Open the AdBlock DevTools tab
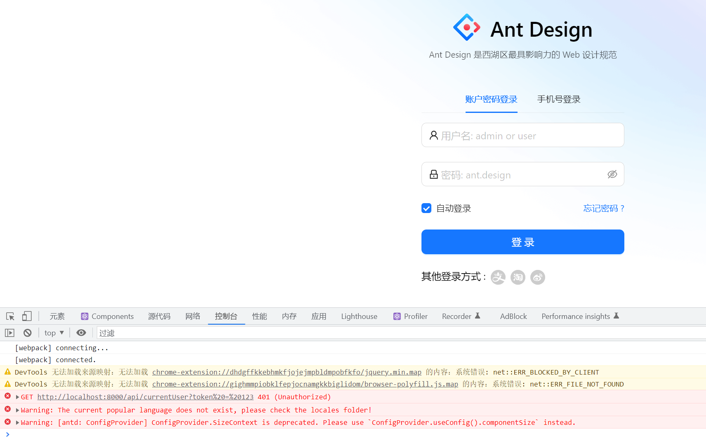706x438 pixels. 513,316
